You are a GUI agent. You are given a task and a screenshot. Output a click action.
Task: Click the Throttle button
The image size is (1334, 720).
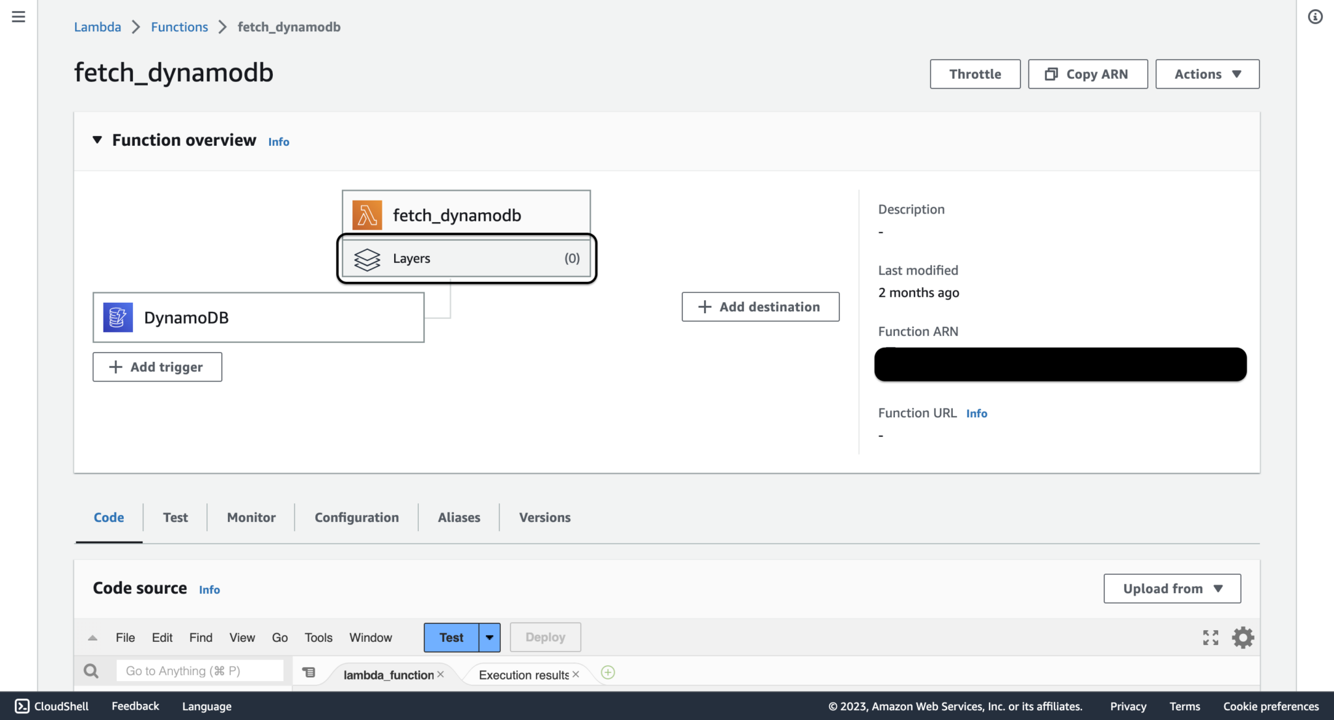coord(974,74)
